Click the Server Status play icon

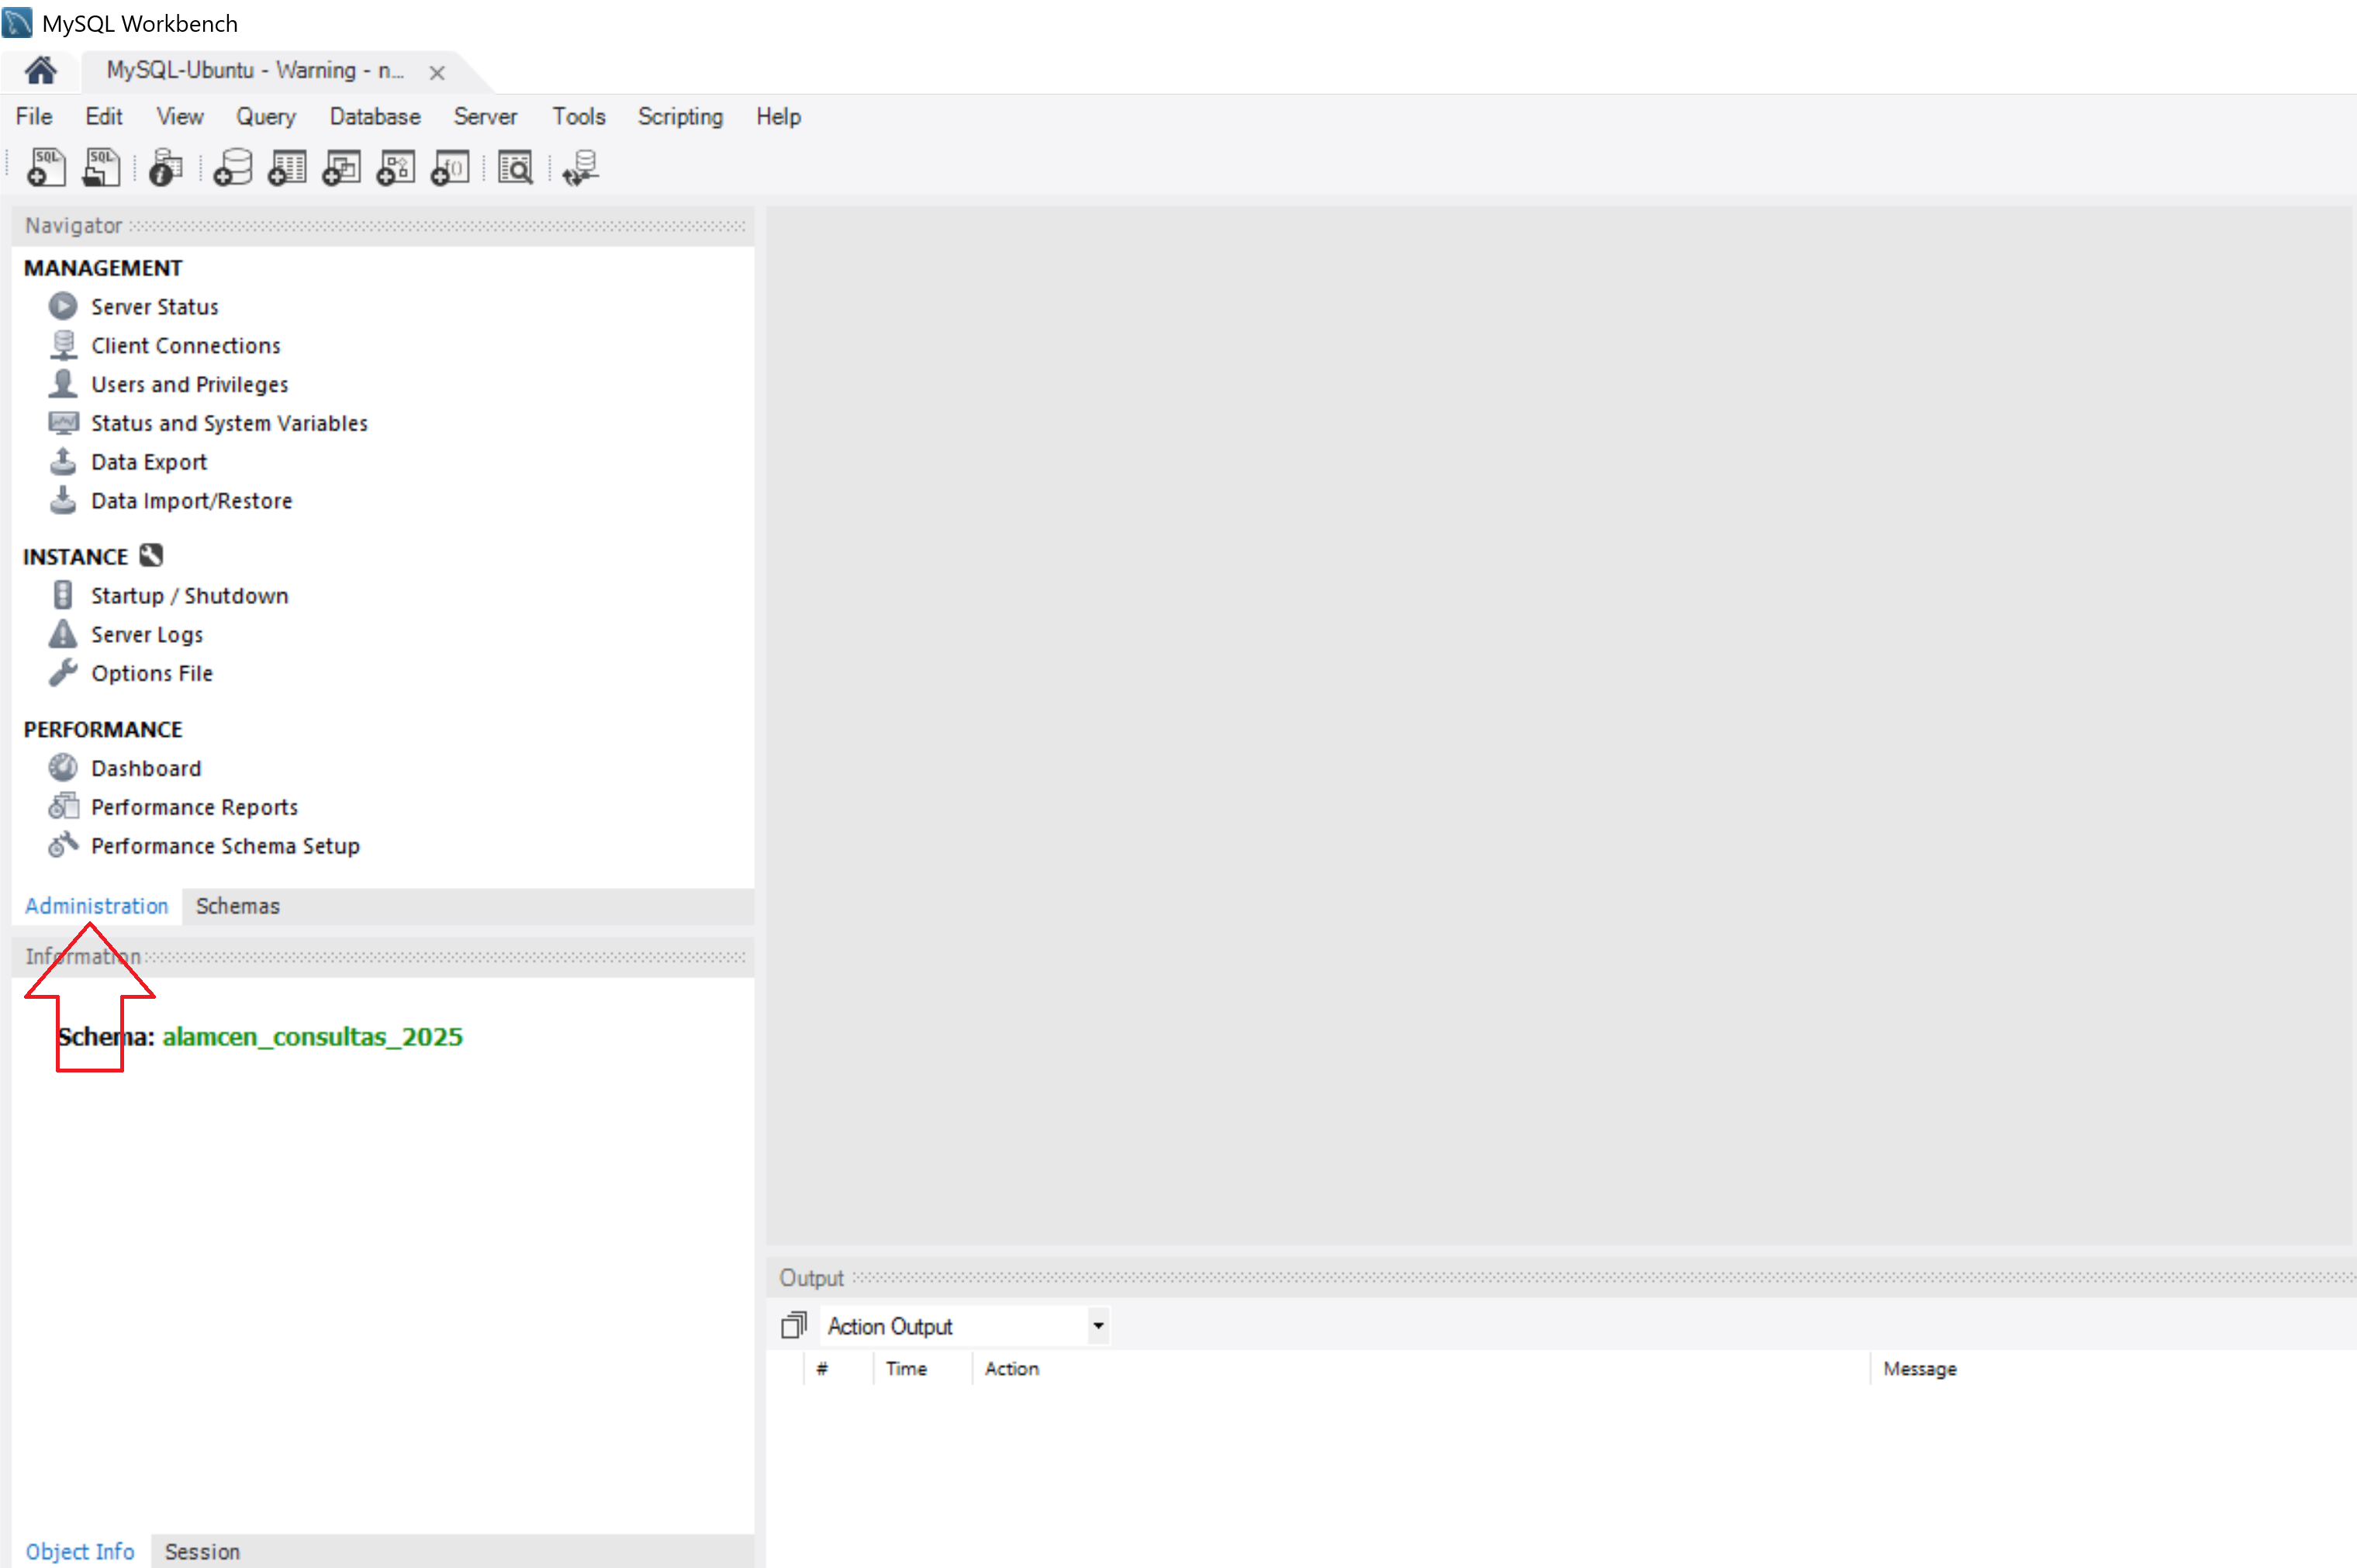[x=63, y=306]
